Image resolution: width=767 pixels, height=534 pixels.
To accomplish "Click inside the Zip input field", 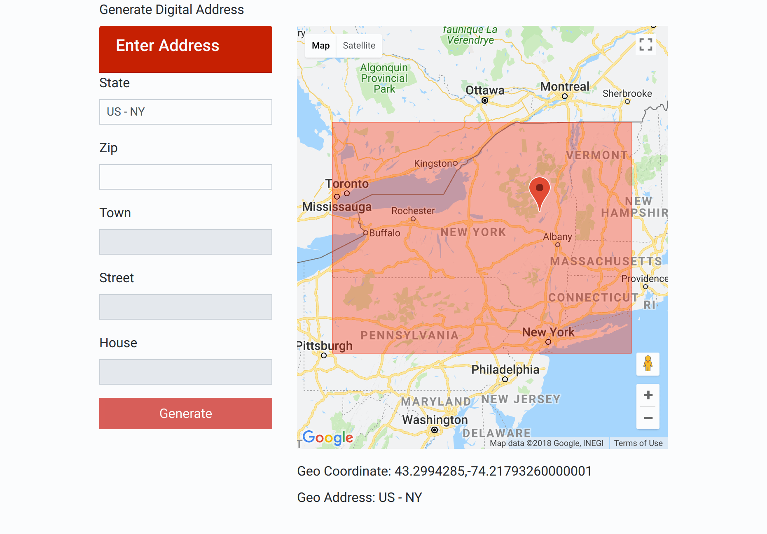I will [x=185, y=176].
